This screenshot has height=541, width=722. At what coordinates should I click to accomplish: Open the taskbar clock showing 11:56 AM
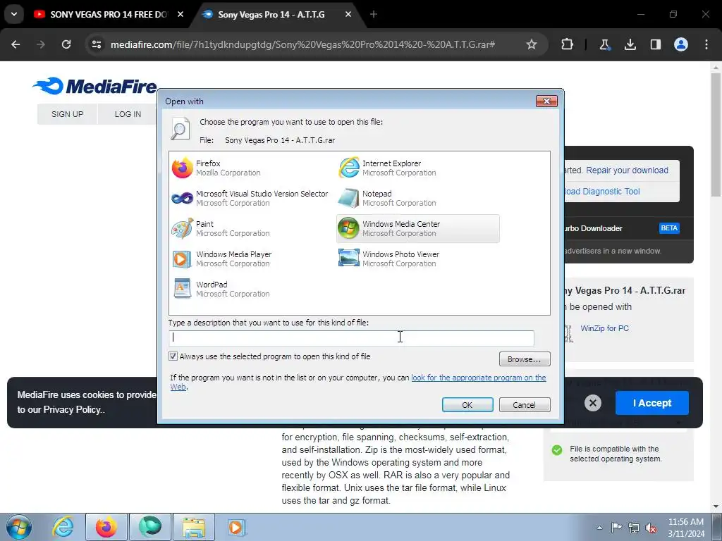pyautogui.click(x=685, y=528)
